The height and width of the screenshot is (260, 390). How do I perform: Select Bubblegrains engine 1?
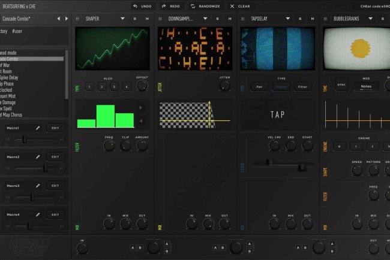pos(356,146)
